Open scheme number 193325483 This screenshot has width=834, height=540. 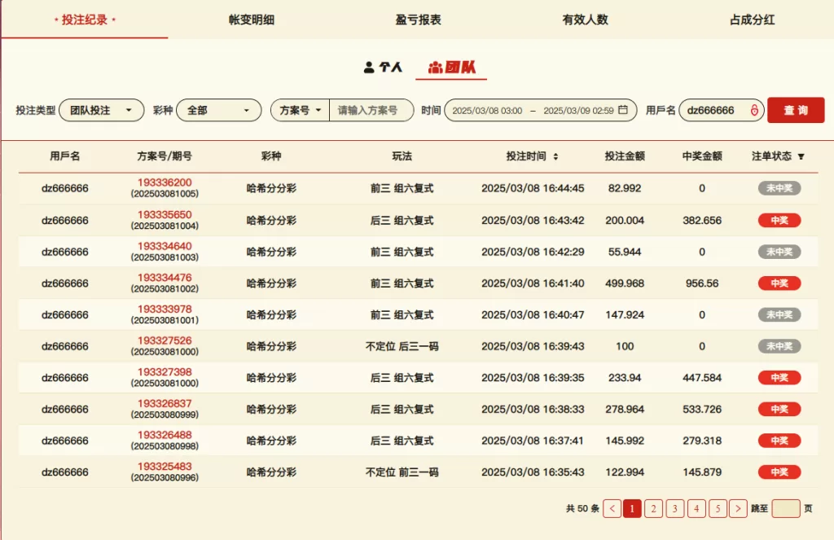tap(165, 466)
